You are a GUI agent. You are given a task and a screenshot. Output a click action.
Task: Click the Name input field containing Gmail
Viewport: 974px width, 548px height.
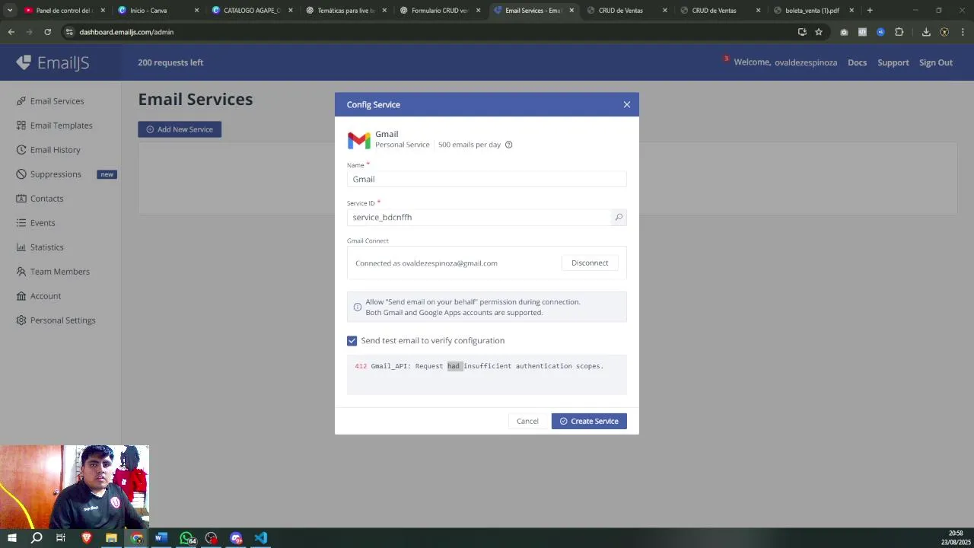(487, 179)
